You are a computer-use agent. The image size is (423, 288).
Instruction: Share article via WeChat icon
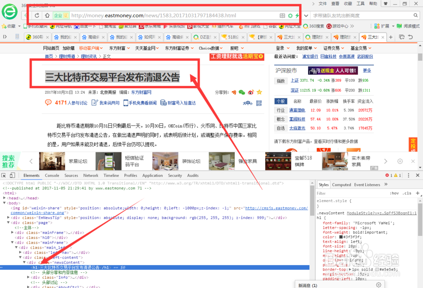coord(242,92)
